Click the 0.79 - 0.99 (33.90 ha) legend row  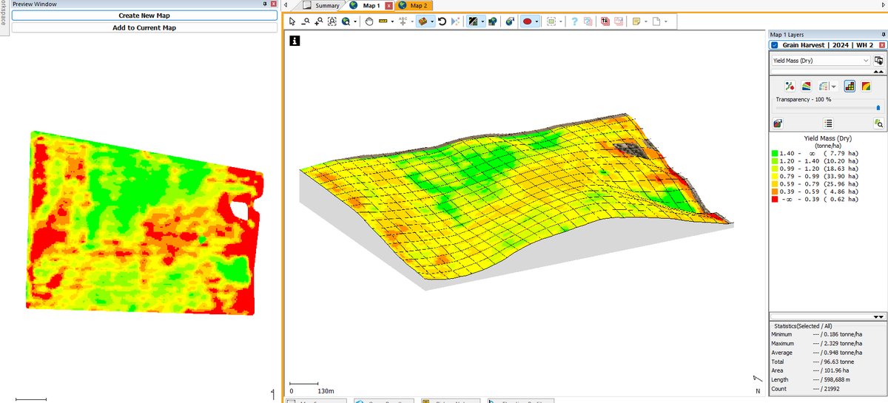coord(815,176)
